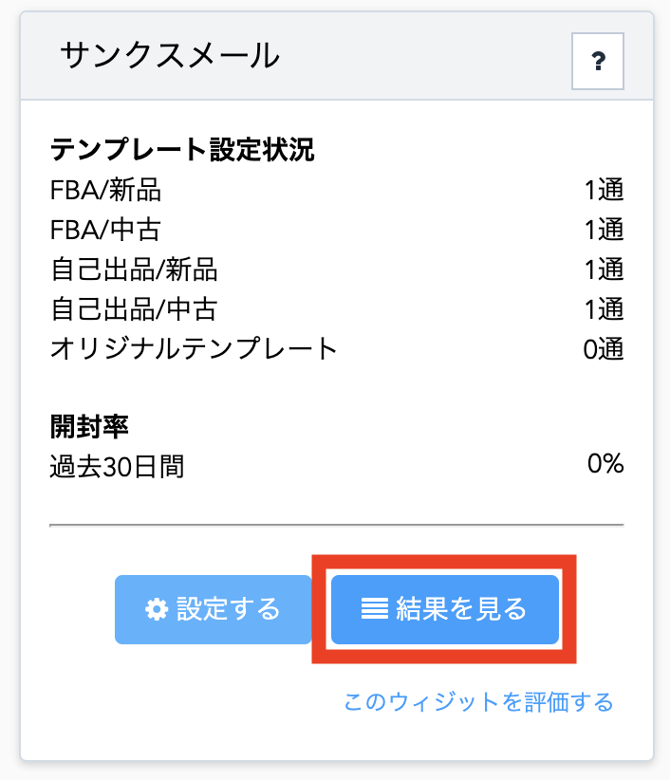Click the FBA/中古 row label

105,230
